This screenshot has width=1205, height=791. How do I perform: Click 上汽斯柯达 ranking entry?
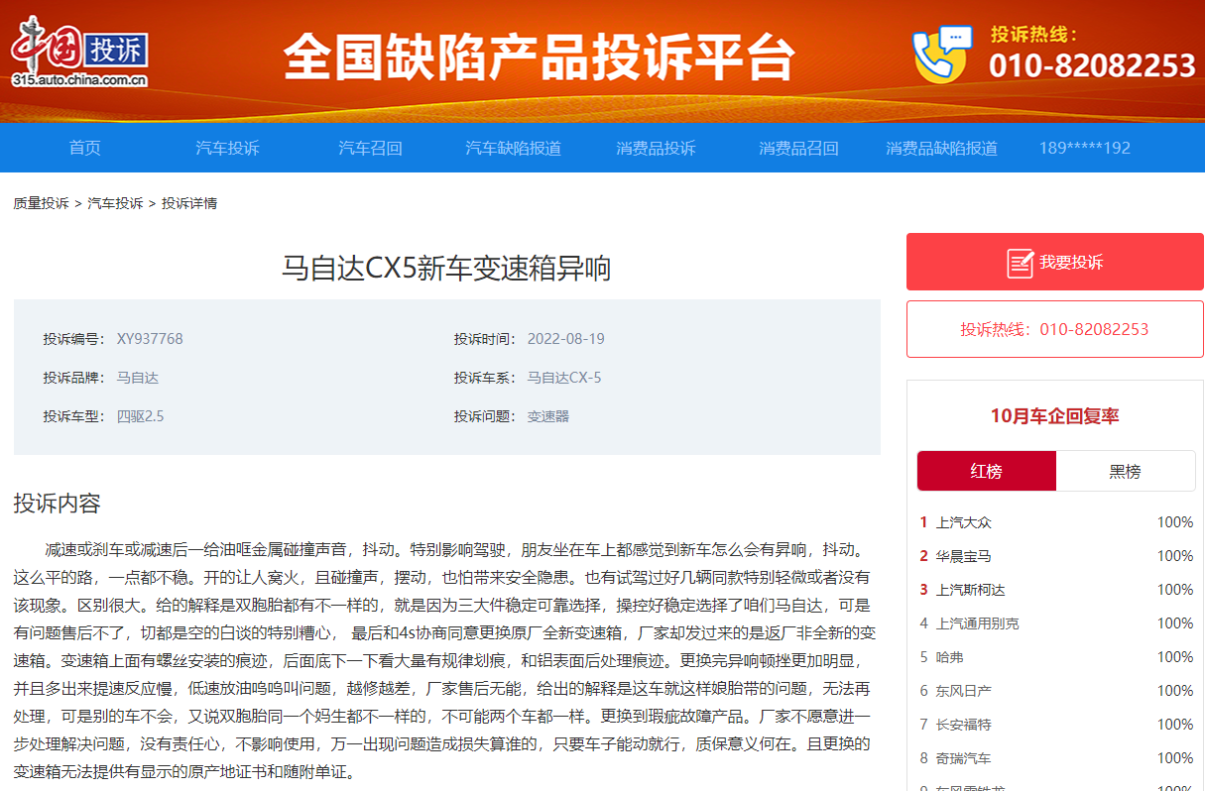970,590
